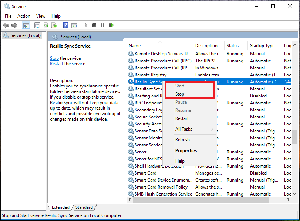
Task: Select the Smart Card Removal Policy row
Action: point(209,187)
